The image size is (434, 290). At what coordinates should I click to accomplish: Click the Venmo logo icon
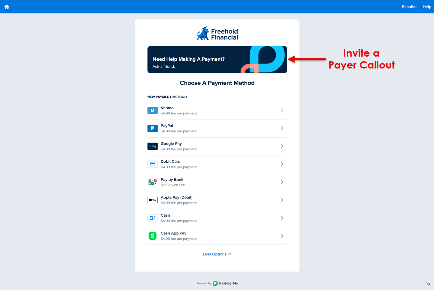pyautogui.click(x=152, y=110)
